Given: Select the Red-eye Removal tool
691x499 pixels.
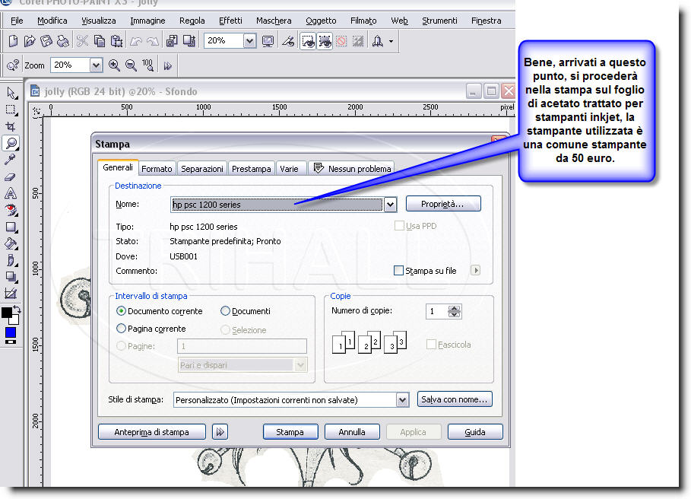Looking at the screenshot, I should (11, 210).
